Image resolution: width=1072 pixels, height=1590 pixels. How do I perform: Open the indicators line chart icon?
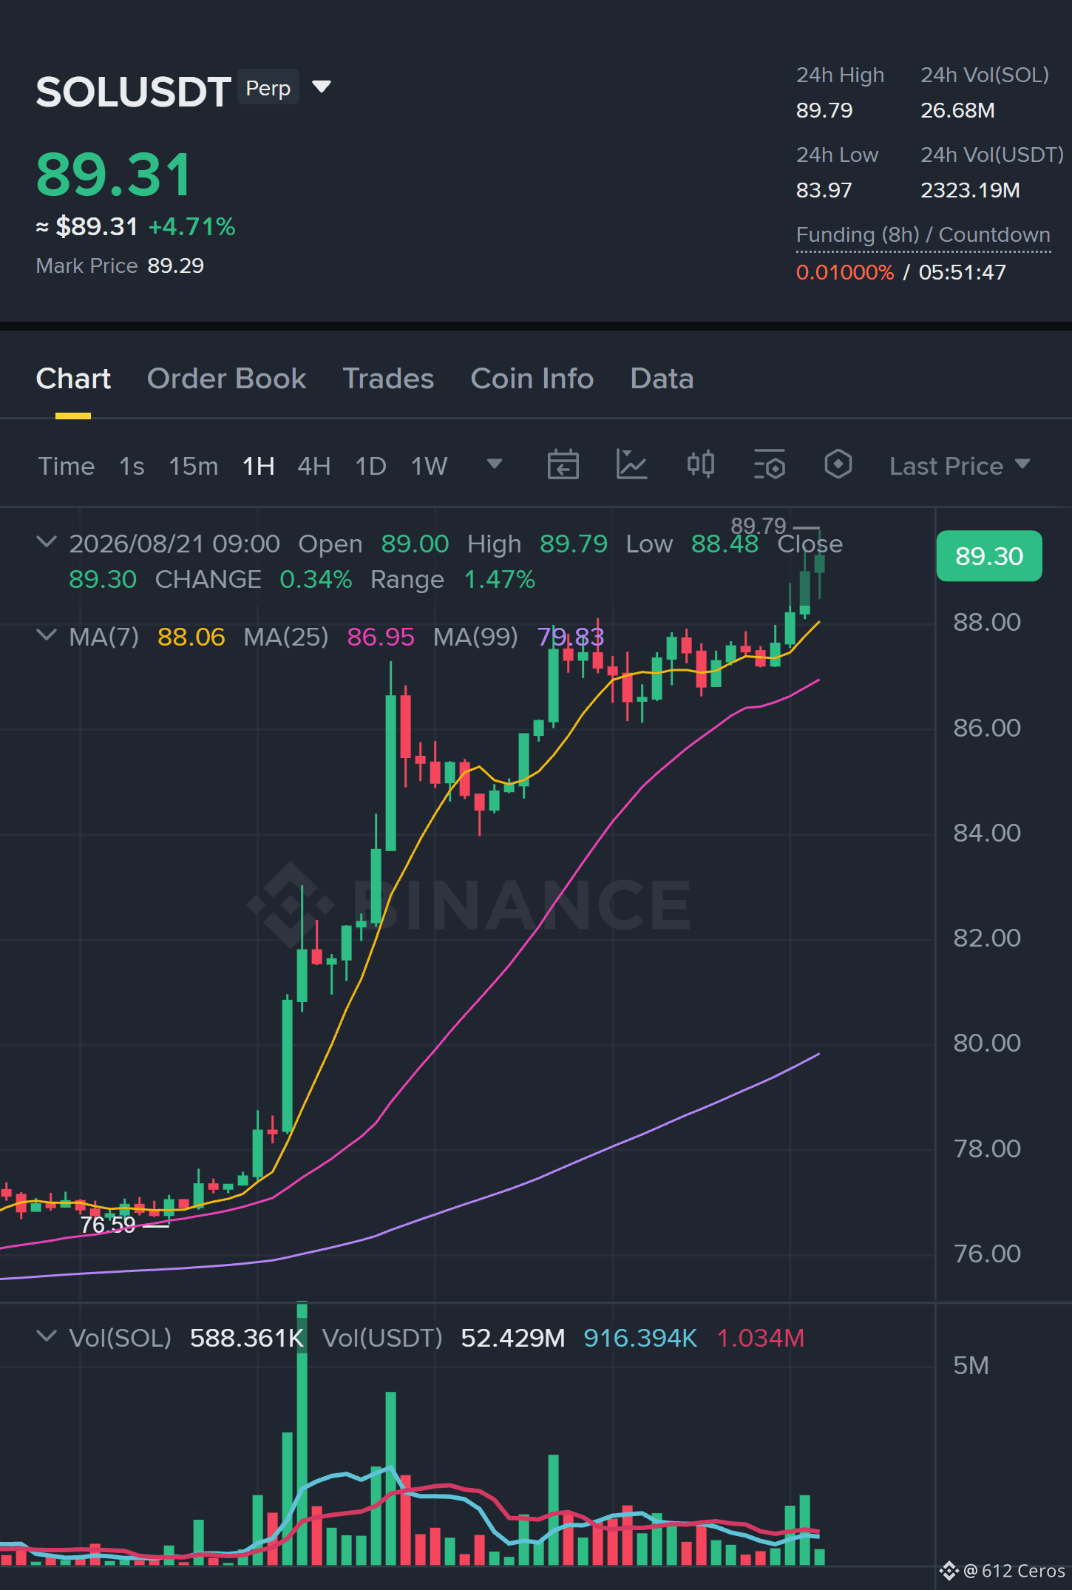[x=631, y=464]
